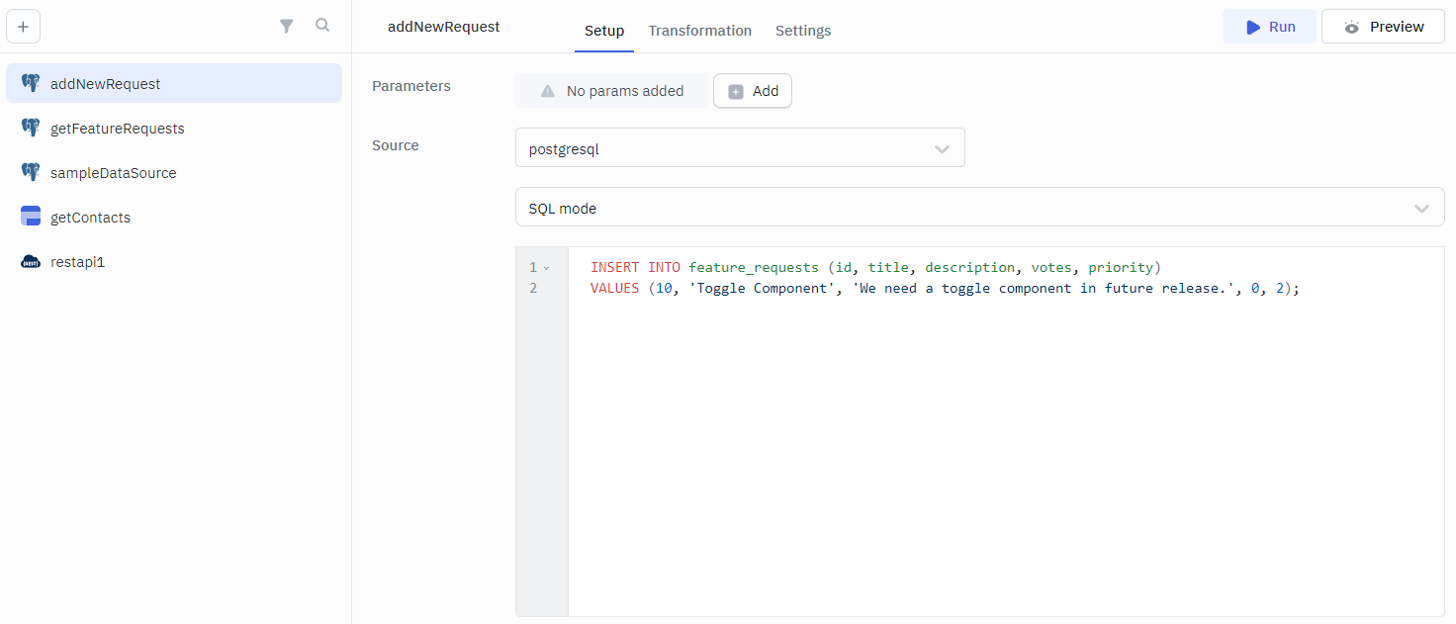Run the addNewRequest query
Viewport: 1456px width, 624px height.
click(1269, 27)
